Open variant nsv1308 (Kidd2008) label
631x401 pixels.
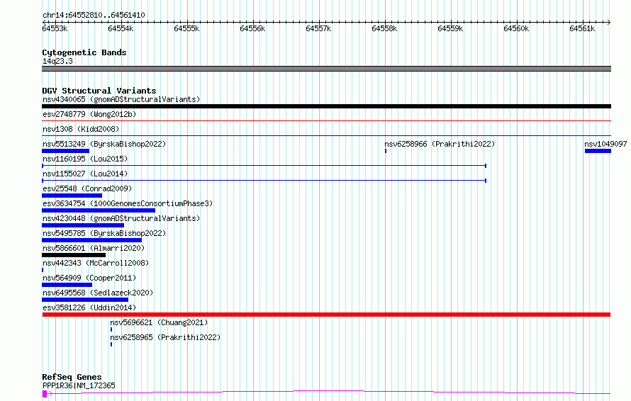coord(81,129)
